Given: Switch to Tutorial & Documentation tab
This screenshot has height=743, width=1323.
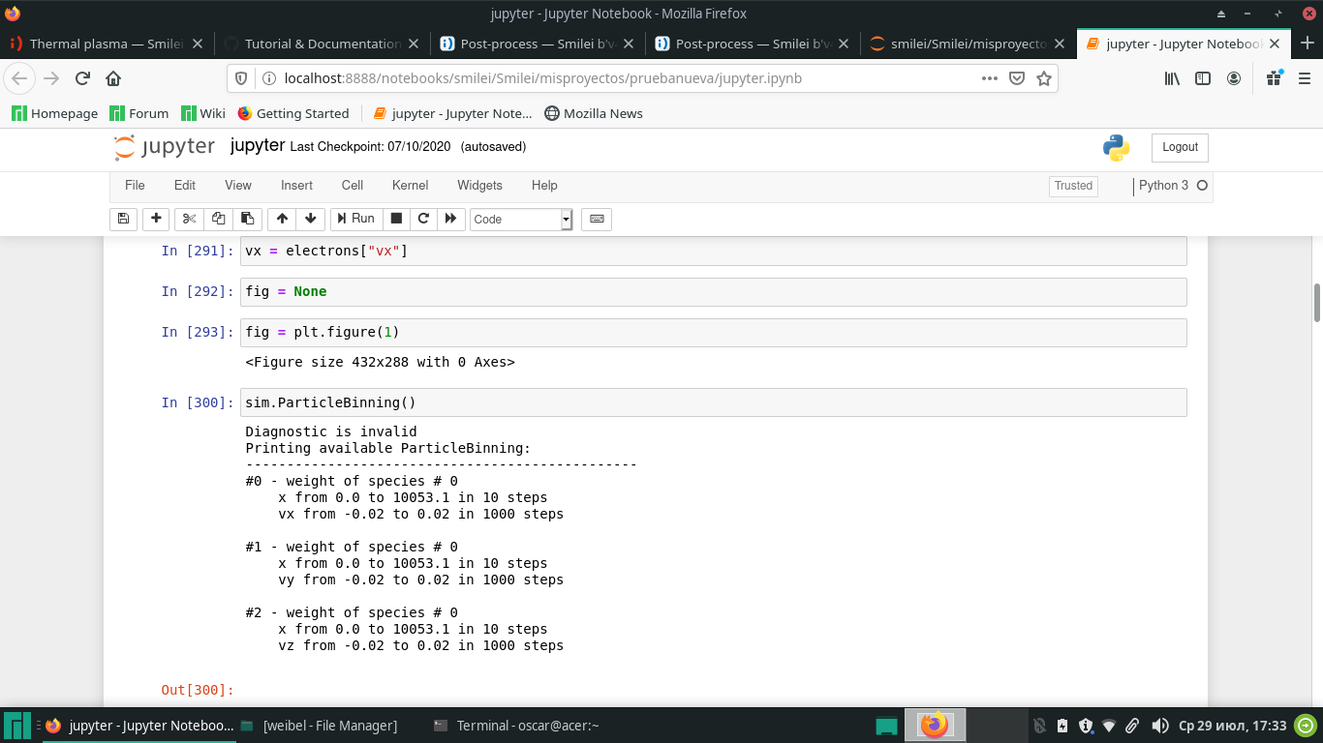Looking at the screenshot, I should (x=322, y=44).
